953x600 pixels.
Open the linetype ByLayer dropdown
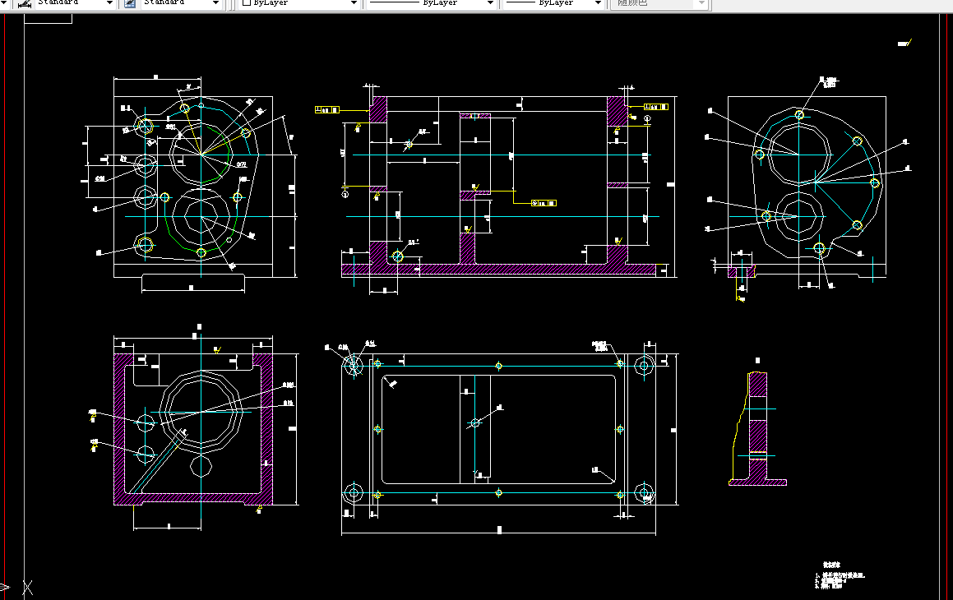[489, 3]
